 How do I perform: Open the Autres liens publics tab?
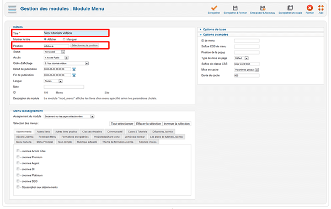coord(66,132)
